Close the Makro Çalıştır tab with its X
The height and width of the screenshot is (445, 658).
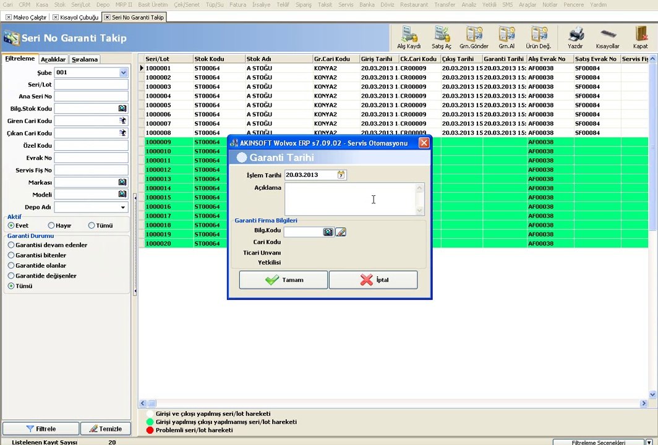[9, 17]
